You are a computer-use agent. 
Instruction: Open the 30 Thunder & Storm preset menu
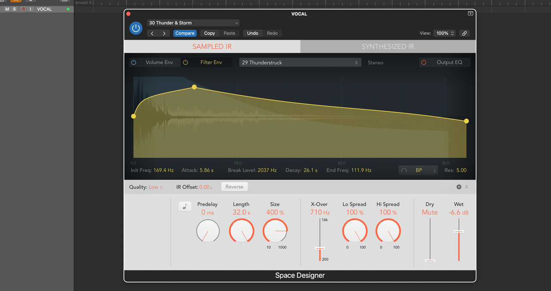point(193,23)
